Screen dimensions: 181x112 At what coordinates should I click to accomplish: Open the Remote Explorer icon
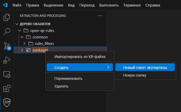[7, 74]
